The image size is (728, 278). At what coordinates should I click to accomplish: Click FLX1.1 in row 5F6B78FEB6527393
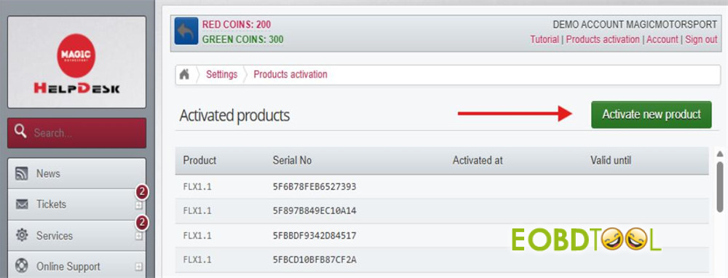tap(197, 186)
